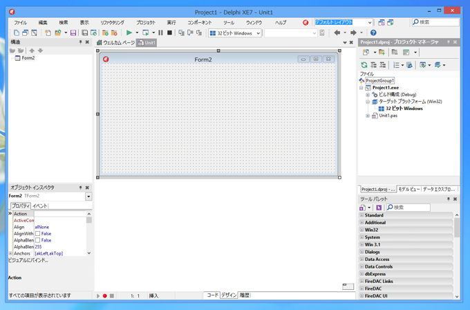
Task: Switch to the Welcome Page tab
Action: pos(115,43)
